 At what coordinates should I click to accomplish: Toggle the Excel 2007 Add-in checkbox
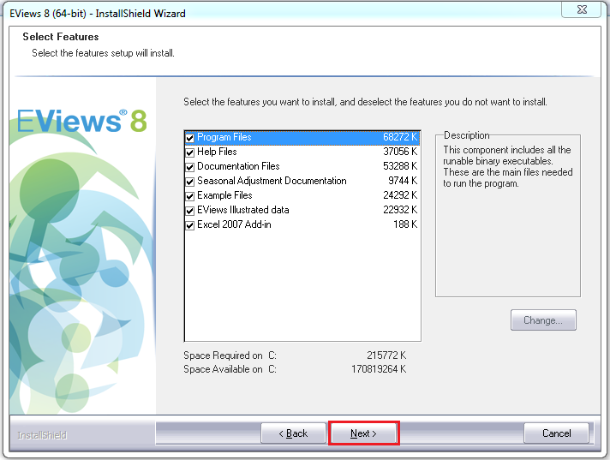[x=190, y=225]
